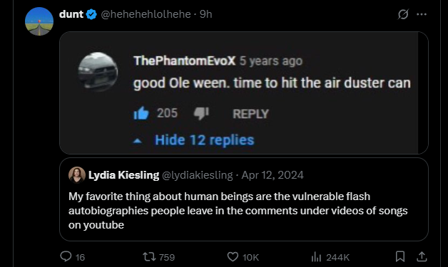Click the blue verified badge beside dunt

click(x=91, y=14)
